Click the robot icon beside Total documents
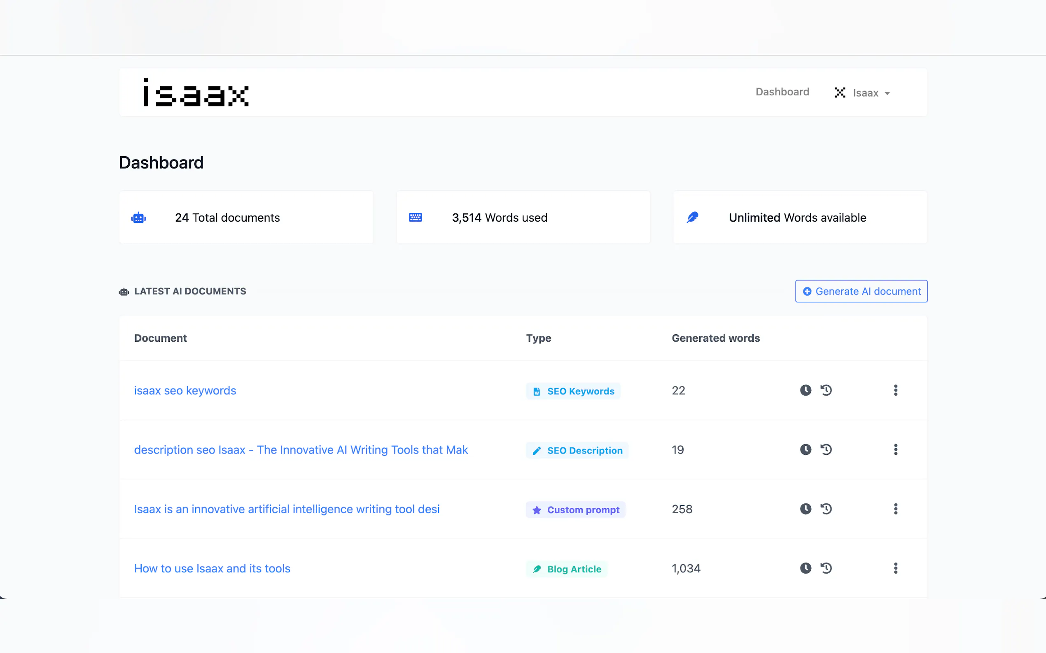This screenshot has height=653, width=1046. point(138,218)
